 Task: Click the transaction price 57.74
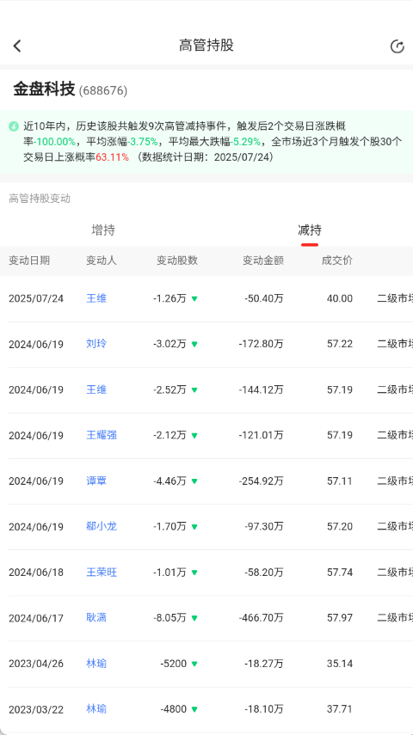click(x=340, y=573)
